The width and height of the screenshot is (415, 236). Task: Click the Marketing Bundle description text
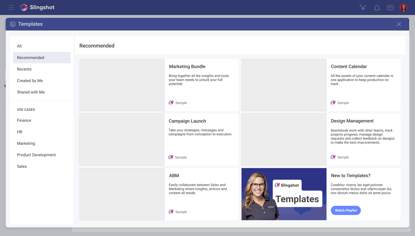(x=199, y=80)
